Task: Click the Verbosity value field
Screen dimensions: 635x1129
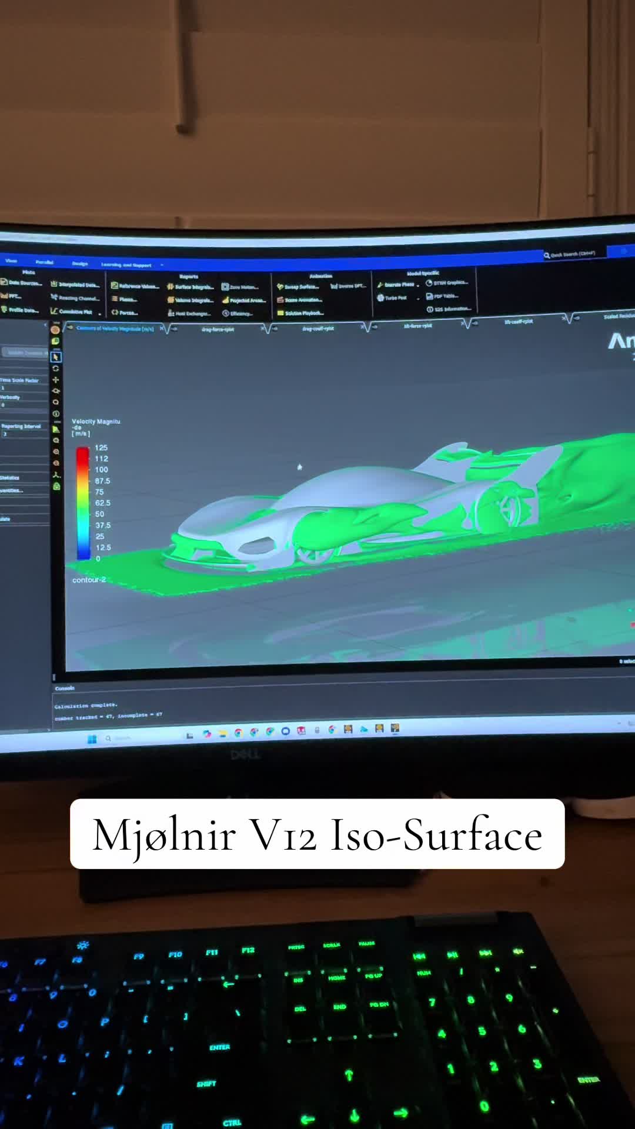Action: (24, 405)
